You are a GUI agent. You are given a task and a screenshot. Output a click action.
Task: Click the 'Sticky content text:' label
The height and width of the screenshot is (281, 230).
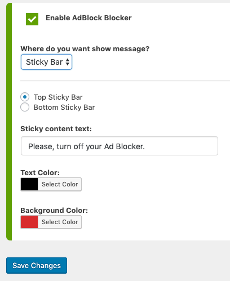pos(56,129)
